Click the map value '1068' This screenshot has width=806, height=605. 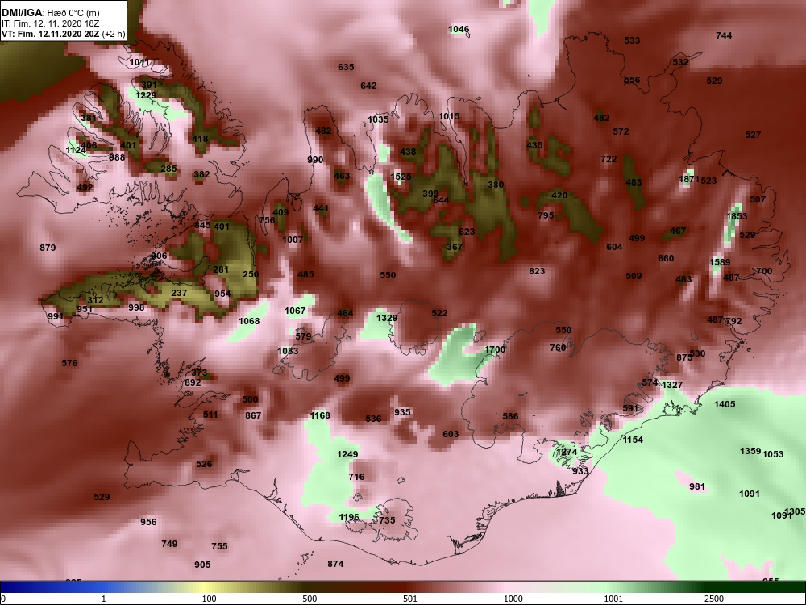[249, 321]
